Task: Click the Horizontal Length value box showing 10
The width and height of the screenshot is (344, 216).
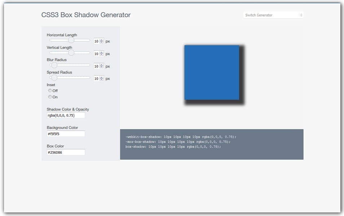Action: point(96,41)
